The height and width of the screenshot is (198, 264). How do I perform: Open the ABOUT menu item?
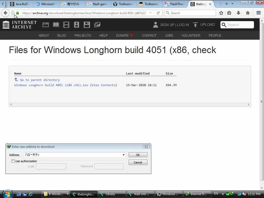click(44, 36)
